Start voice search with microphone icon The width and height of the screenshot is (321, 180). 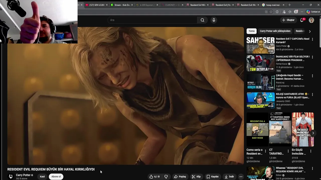(214, 20)
